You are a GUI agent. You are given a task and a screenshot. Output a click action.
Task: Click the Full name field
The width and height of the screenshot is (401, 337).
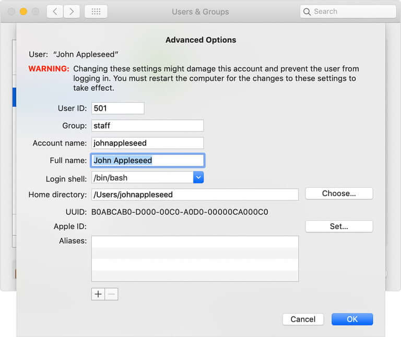pos(147,160)
